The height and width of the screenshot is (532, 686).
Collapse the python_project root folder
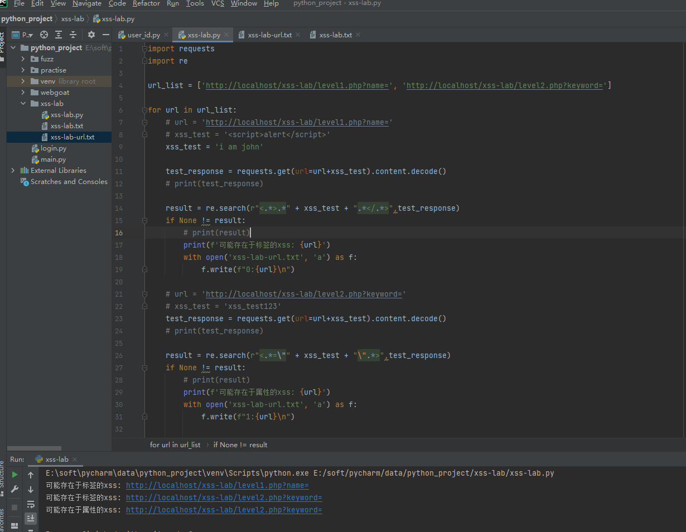[x=12, y=48]
